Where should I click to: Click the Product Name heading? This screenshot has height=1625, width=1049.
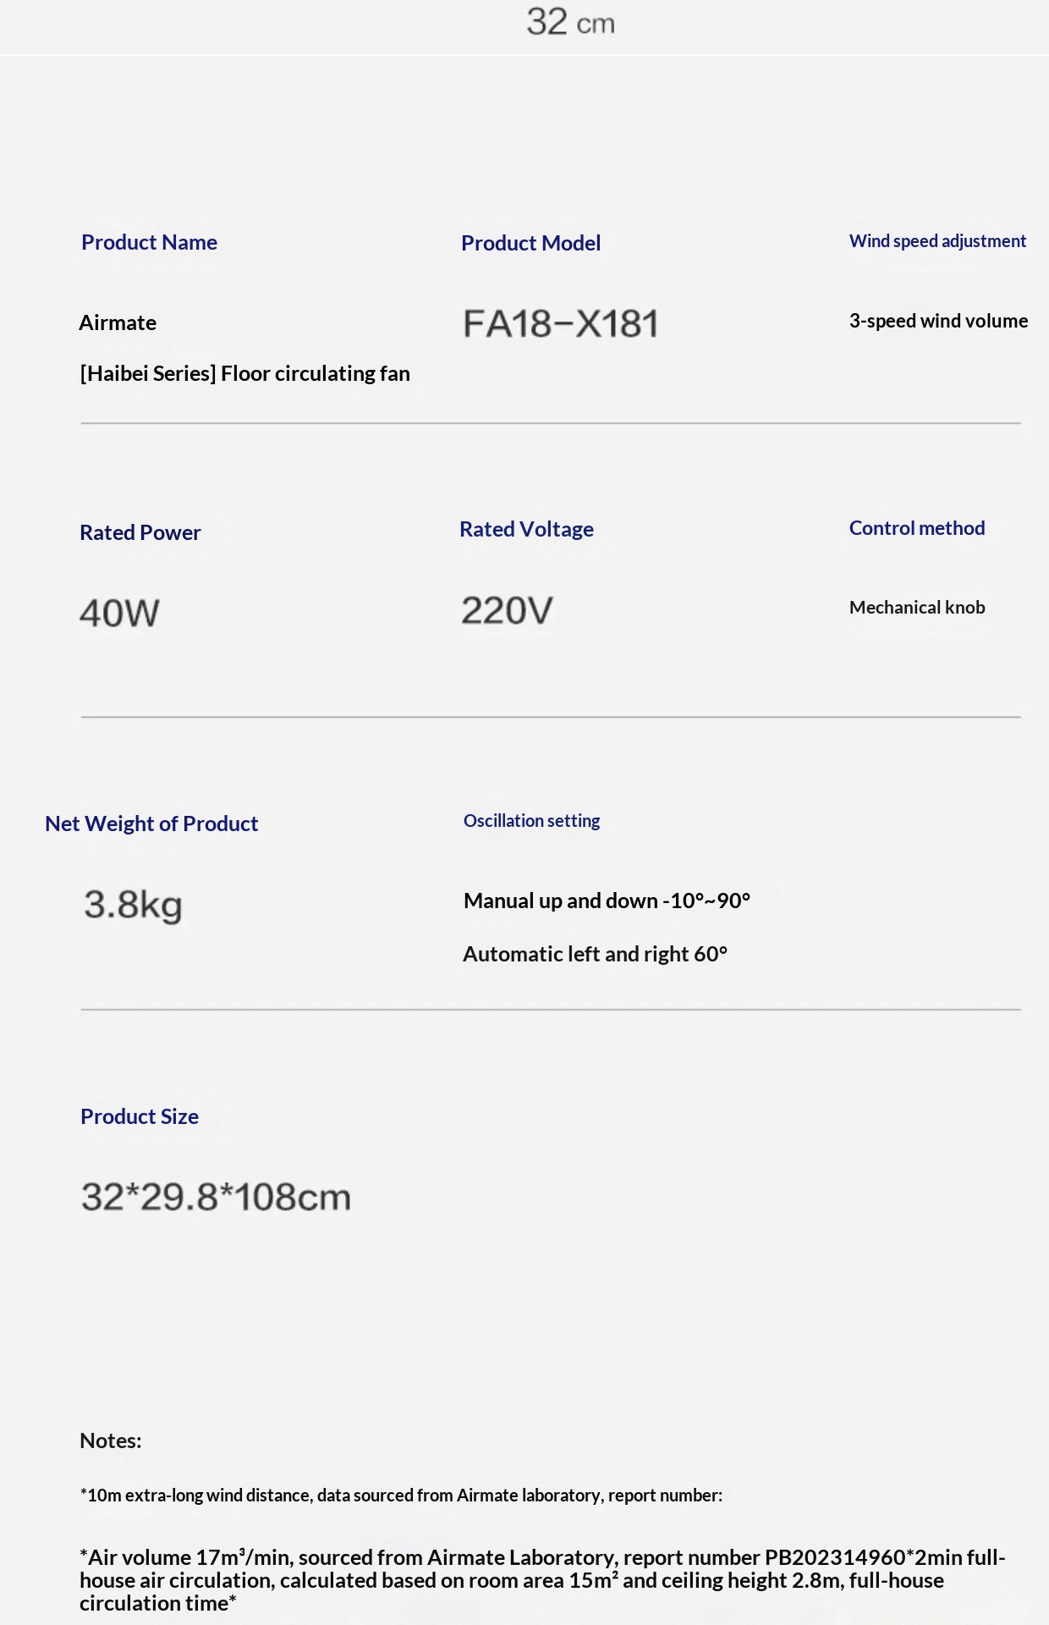pos(149,242)
